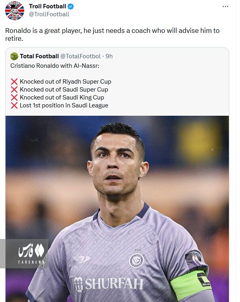Image resolution: width=240 pixels, height=302 pixels.
Task: Click the SHURFAH sponsor text on shirt
Action: [109, 283]
